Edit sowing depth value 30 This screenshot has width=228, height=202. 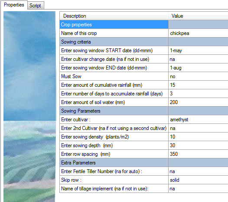point(198,145)
